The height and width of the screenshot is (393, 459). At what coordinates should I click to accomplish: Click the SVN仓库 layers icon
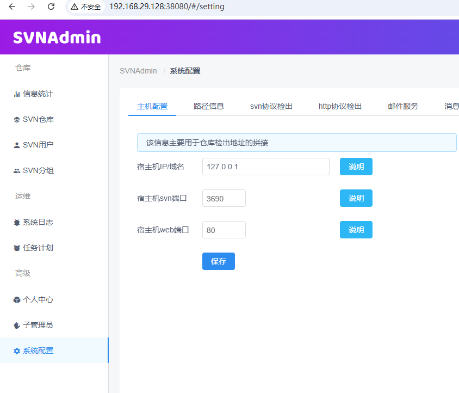click(17, 120)
